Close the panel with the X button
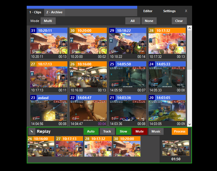 point(186,11)
